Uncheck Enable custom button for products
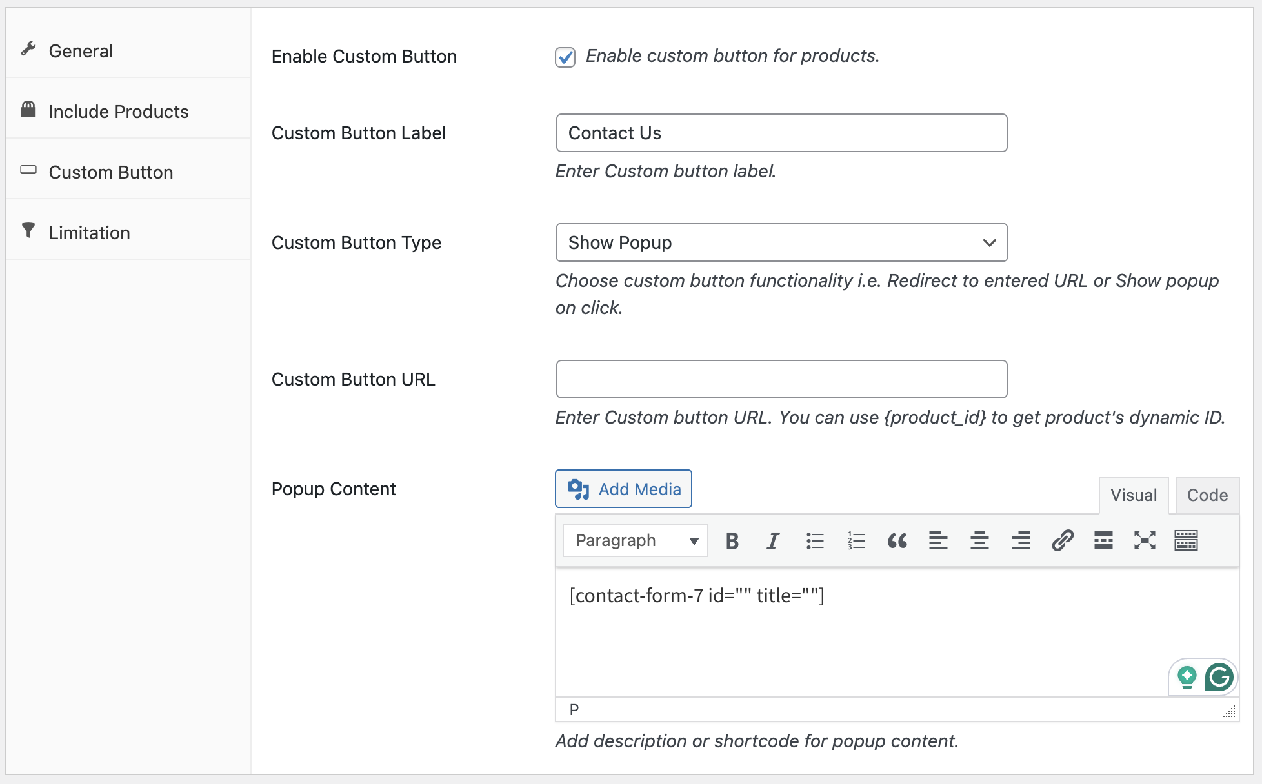 (x=565, y=57)
